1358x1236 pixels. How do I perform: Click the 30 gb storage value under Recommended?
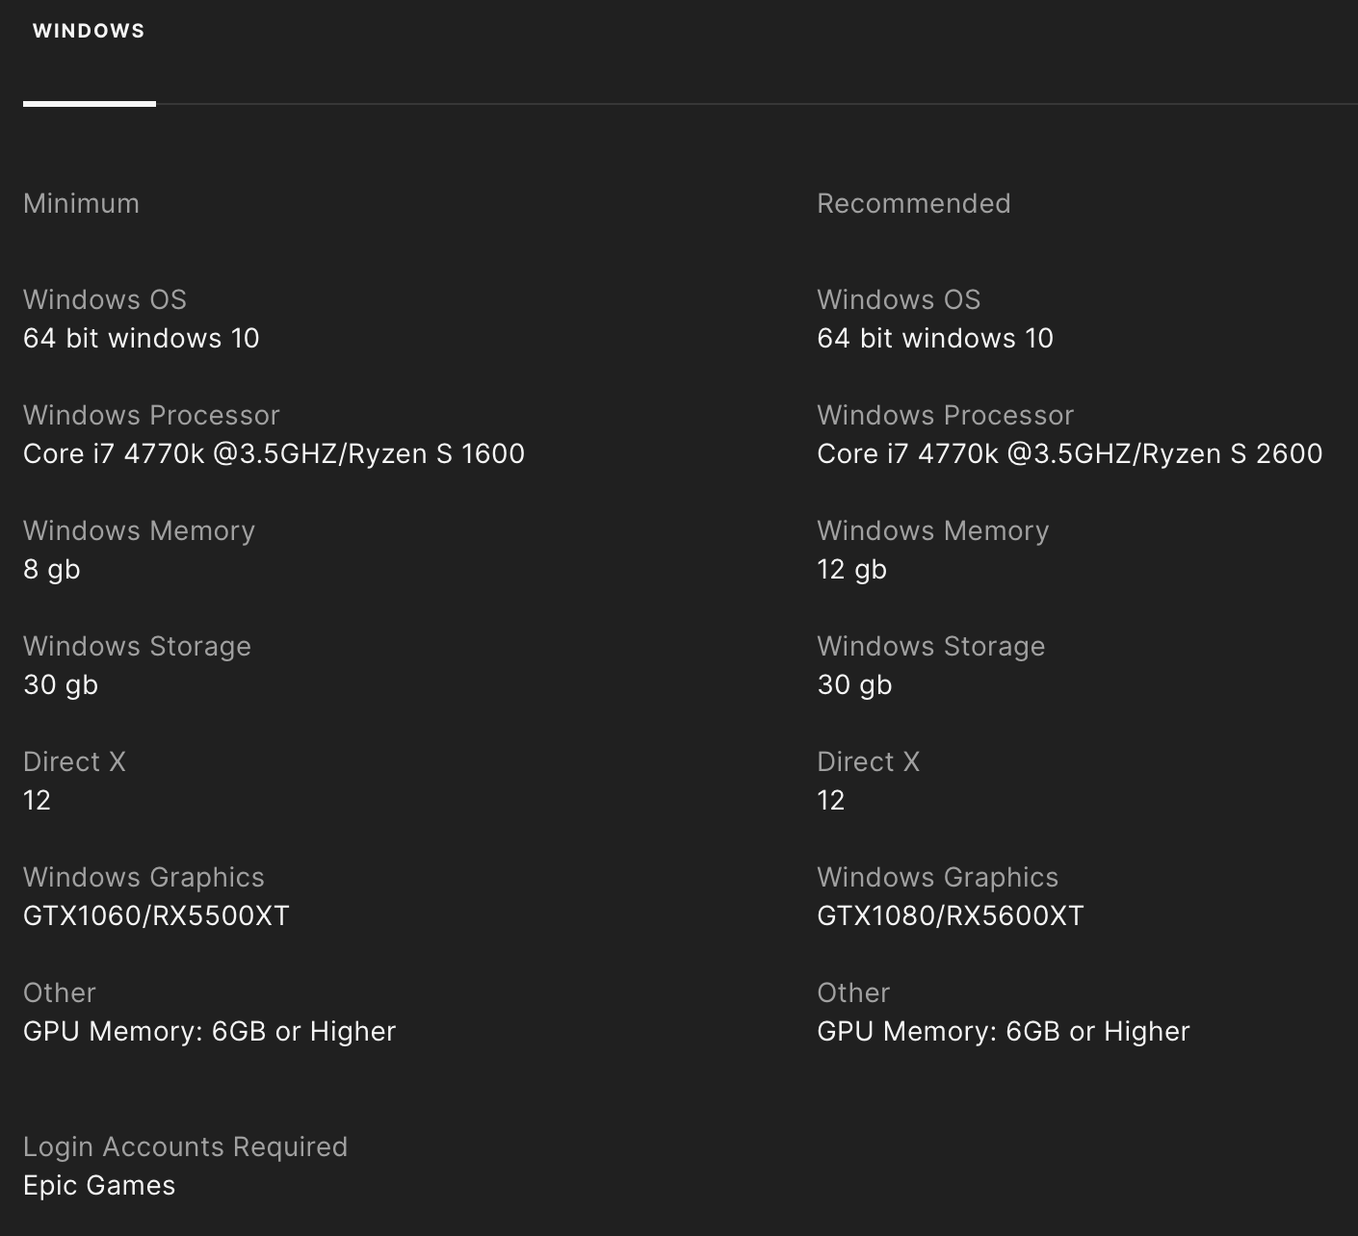click(854, 684)
